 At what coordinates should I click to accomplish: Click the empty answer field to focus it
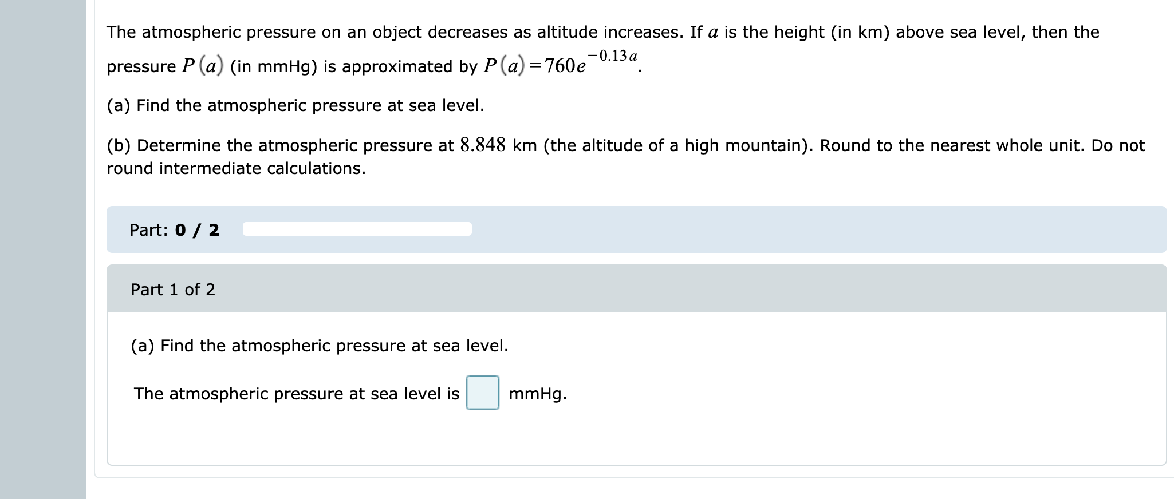[483, 393]
